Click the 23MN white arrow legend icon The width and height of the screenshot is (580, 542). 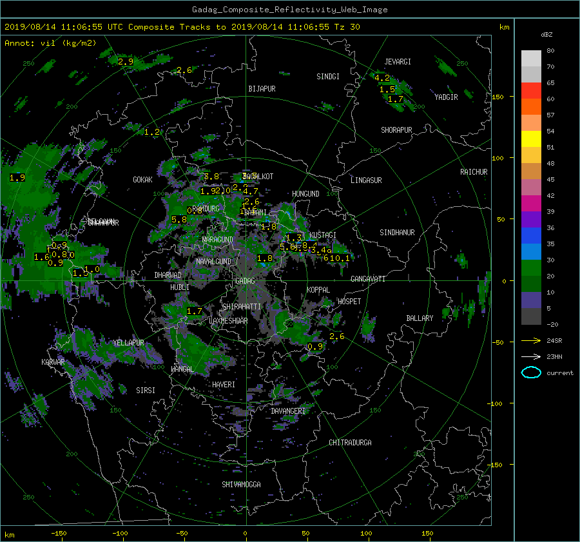[x=531, y=356]
